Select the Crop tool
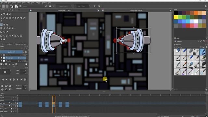This screenshot has height=117, width=208. coord(7,25)
